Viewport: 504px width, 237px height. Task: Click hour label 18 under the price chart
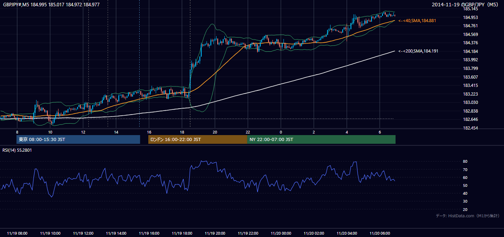(x=182, y=132)
